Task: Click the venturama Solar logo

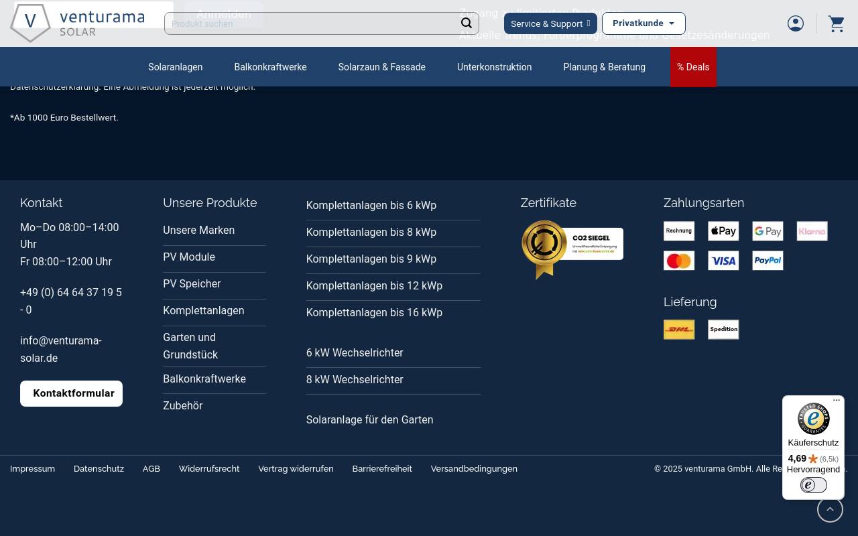Action: click(77, 23)
